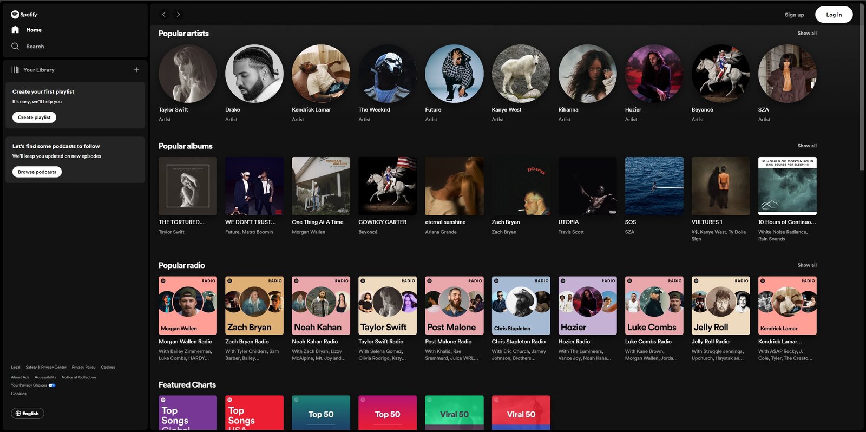The height and width of the screenshot is (432, 866).
Task: Open One Thing At A Time album
Action: point(321,186)
